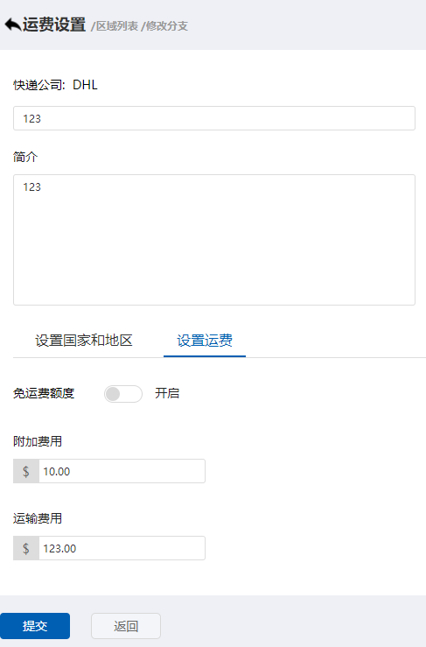This screenshot has height=647, width=426.
Task: Click the 运输费用 label
Action: 38,518
